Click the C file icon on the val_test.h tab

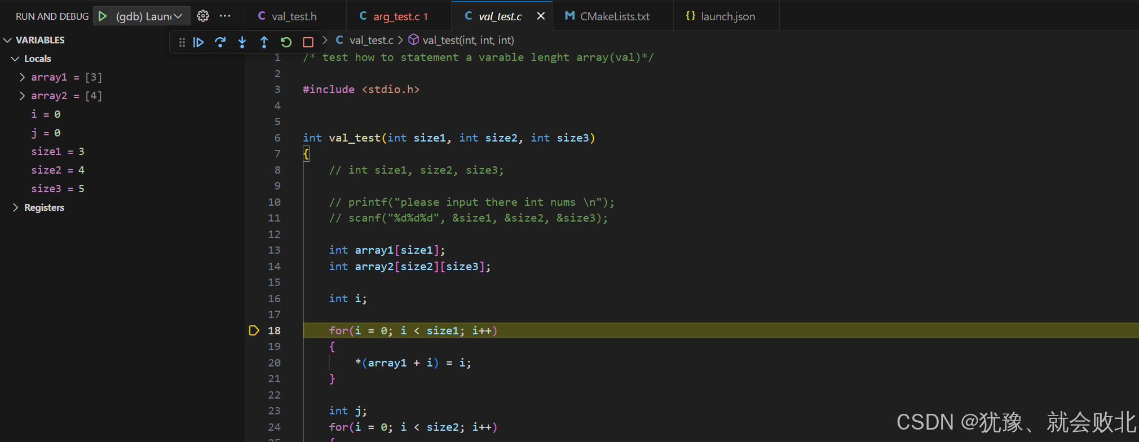262,16
